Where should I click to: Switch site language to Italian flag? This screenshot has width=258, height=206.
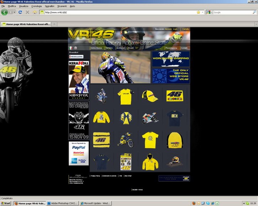(x=71, y=48)
